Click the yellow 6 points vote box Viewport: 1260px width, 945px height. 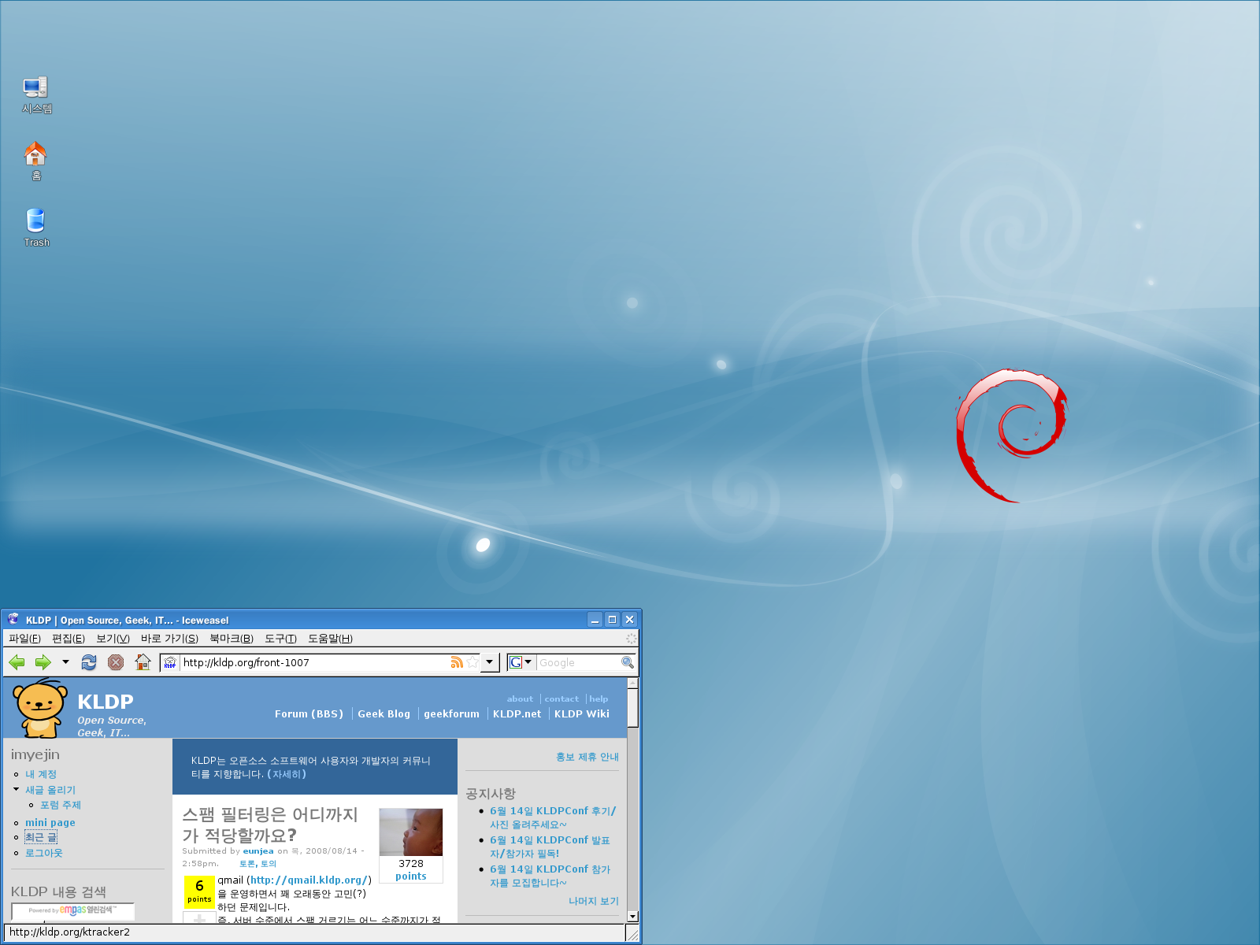[199, 891]
